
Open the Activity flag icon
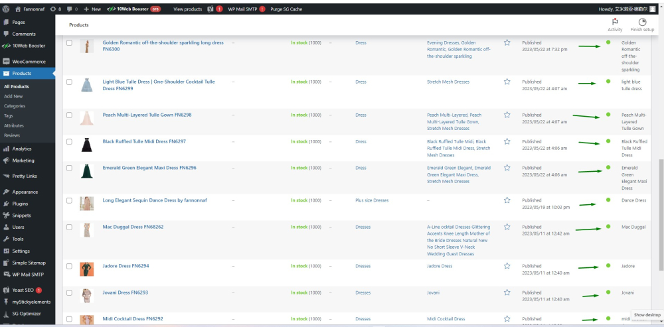[615, 23]
